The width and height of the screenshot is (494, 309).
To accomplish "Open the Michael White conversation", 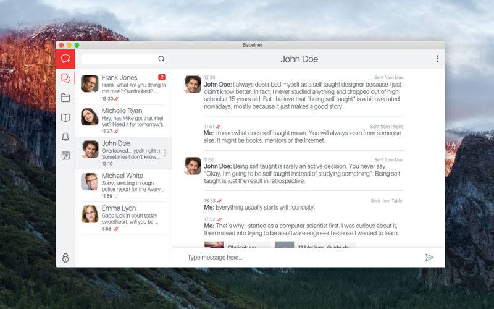I will (124, 185).
